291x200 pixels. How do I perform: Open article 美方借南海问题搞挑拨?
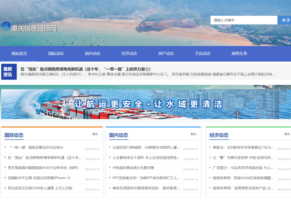(43, 168)
